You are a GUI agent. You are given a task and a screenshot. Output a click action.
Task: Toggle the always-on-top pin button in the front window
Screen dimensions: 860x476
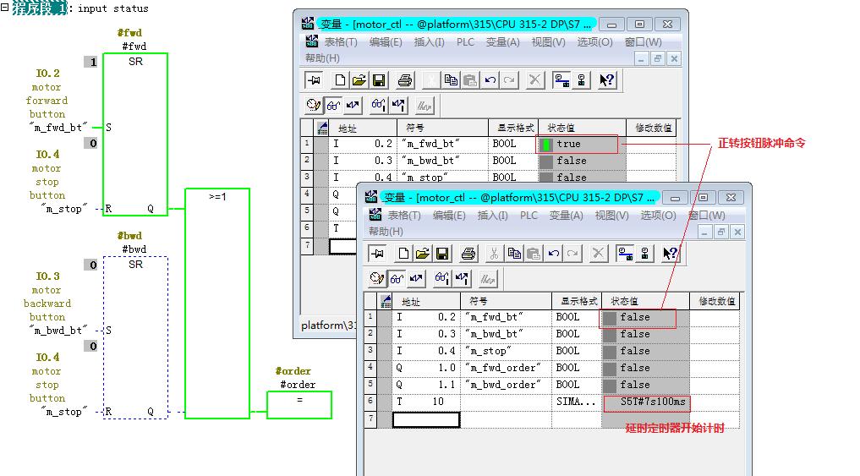pos(378,254)
